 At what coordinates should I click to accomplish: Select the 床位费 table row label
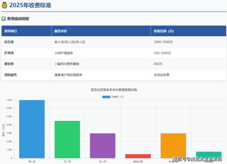coord(9,42)
